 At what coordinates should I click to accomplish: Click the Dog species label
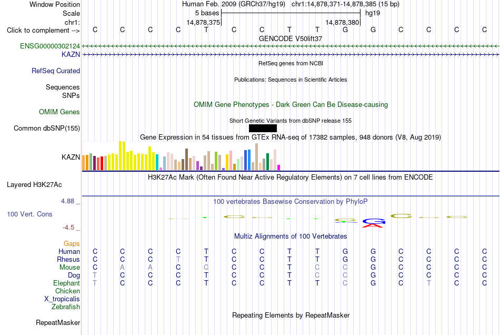pyautogui.click(x=74, y=275)
